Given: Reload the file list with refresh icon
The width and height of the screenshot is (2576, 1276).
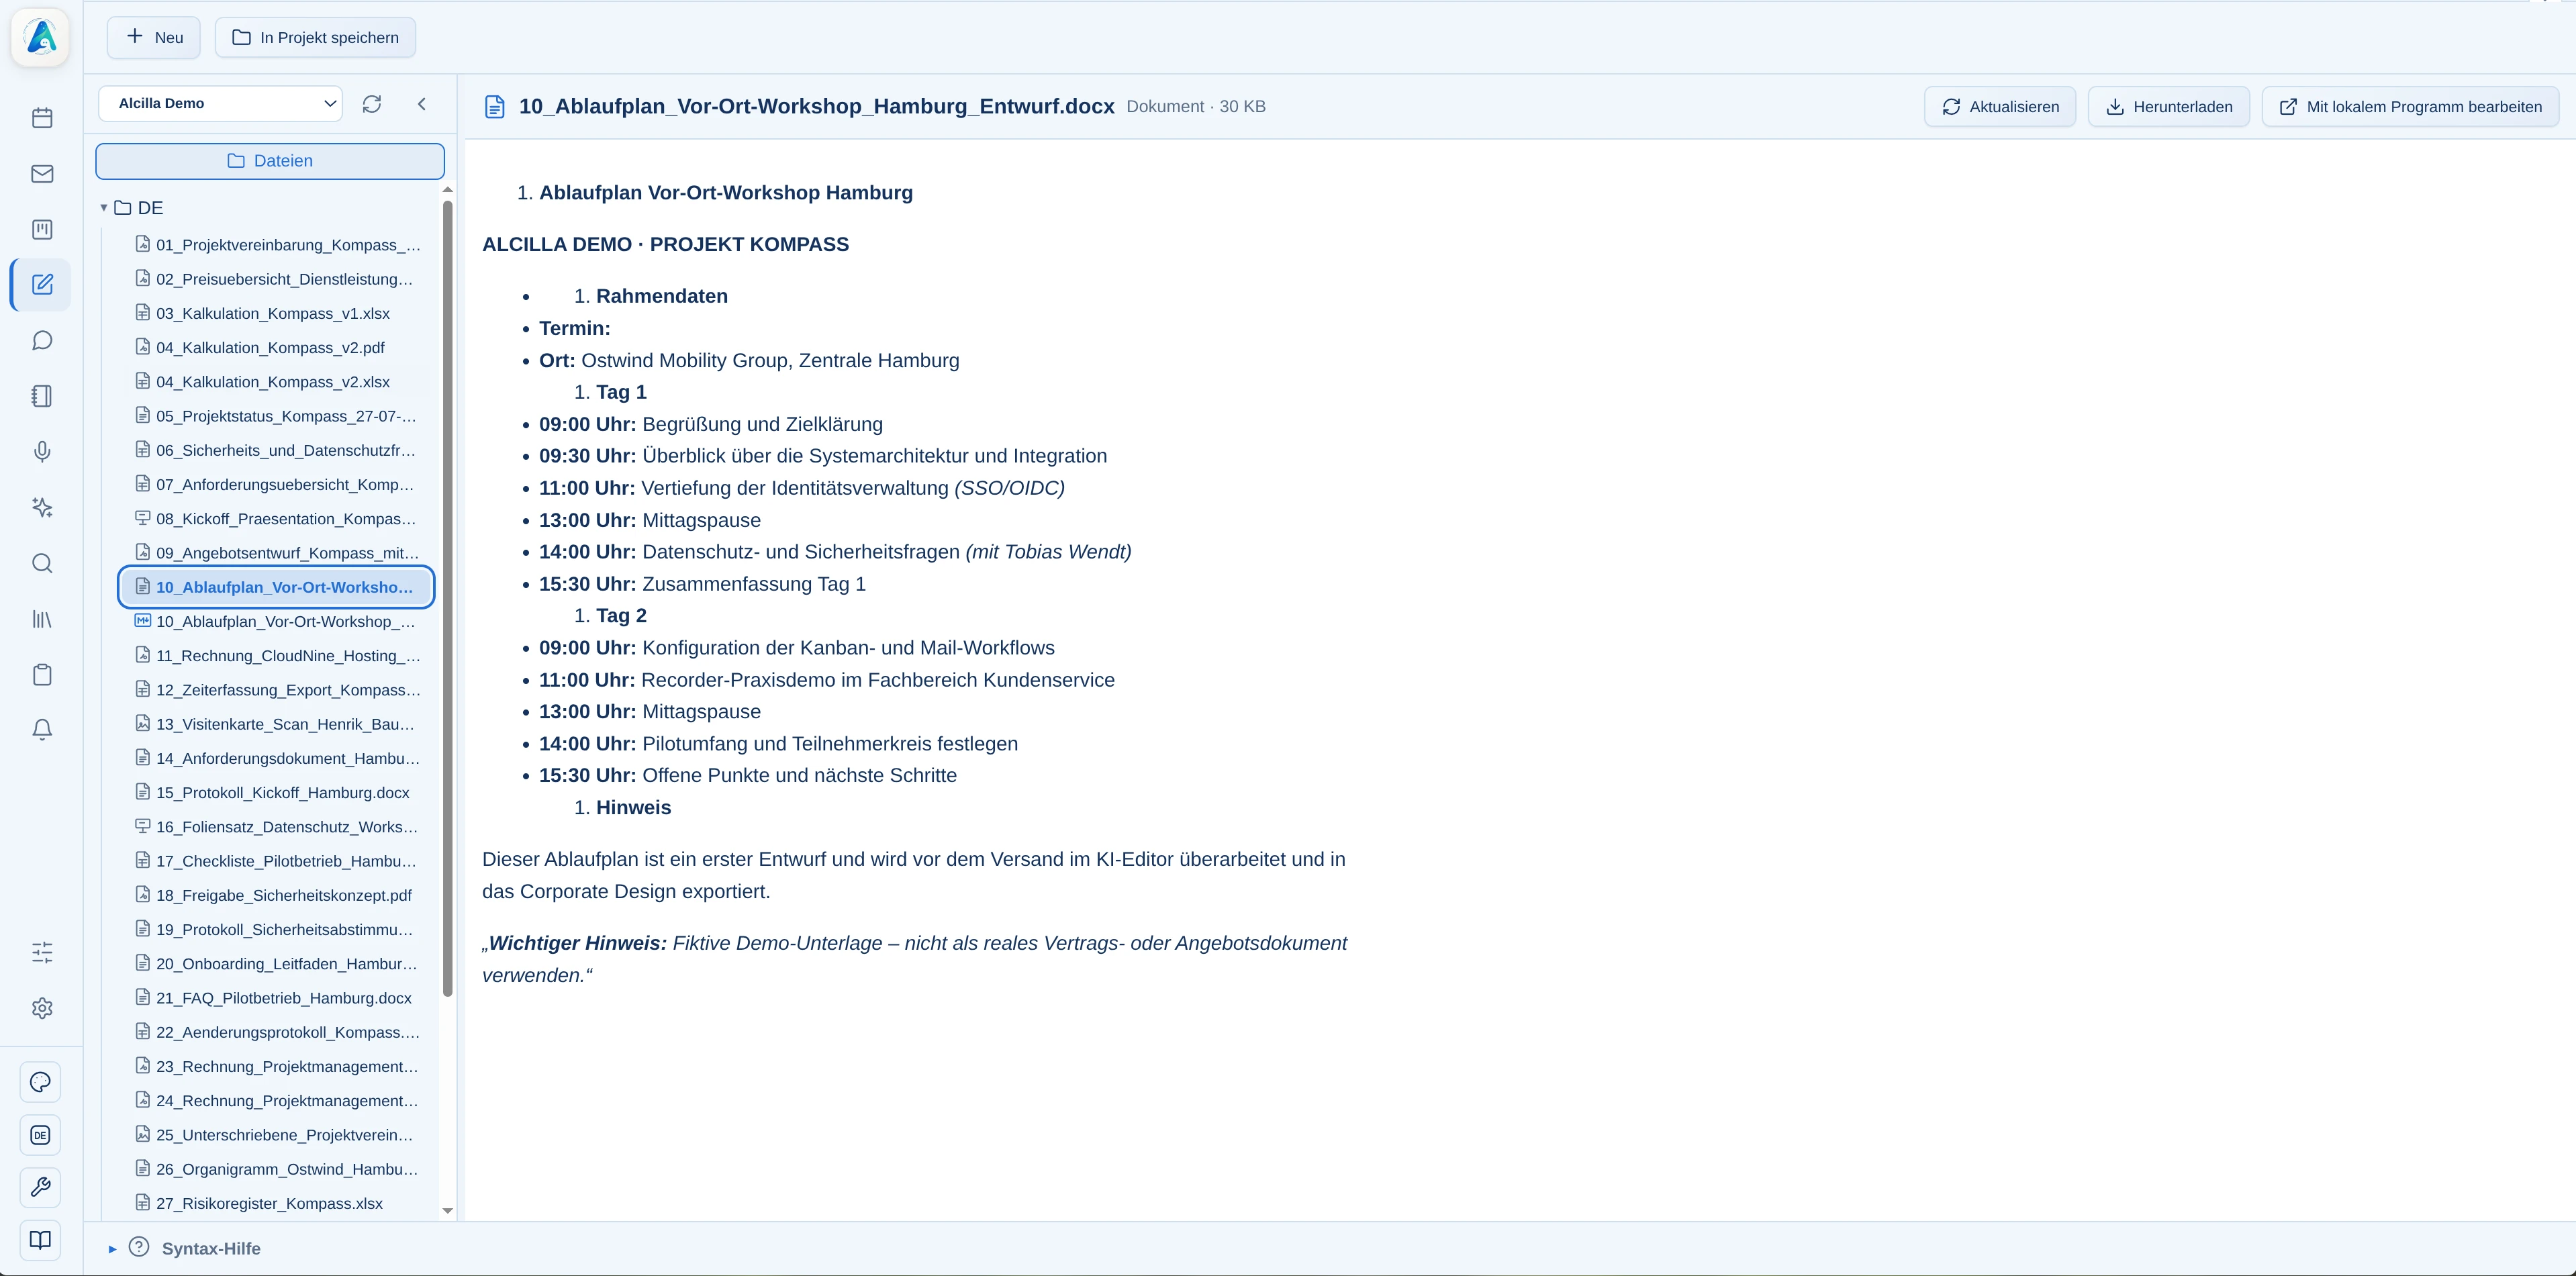Looking at the screenshot, I should pos(372,104).
